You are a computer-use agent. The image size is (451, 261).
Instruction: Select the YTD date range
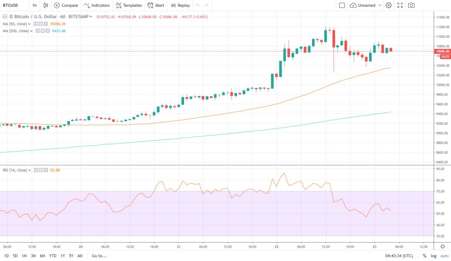52,255
